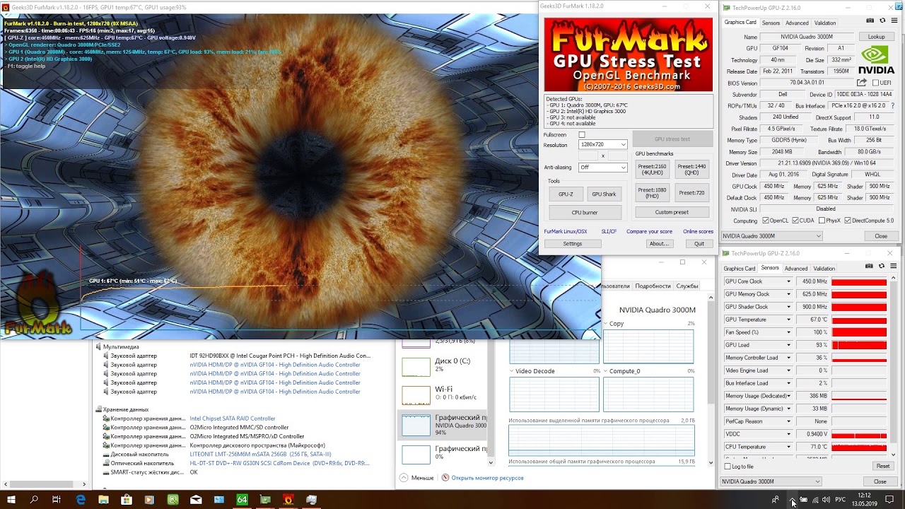Click the GPU-Z Sensors vertical scrollbar down arrow
This screenshot has height=509, width=905.
tap(894, 455)
